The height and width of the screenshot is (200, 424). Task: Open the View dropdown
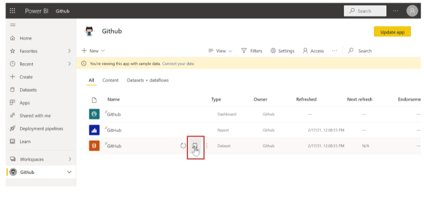tap(220, 51)
